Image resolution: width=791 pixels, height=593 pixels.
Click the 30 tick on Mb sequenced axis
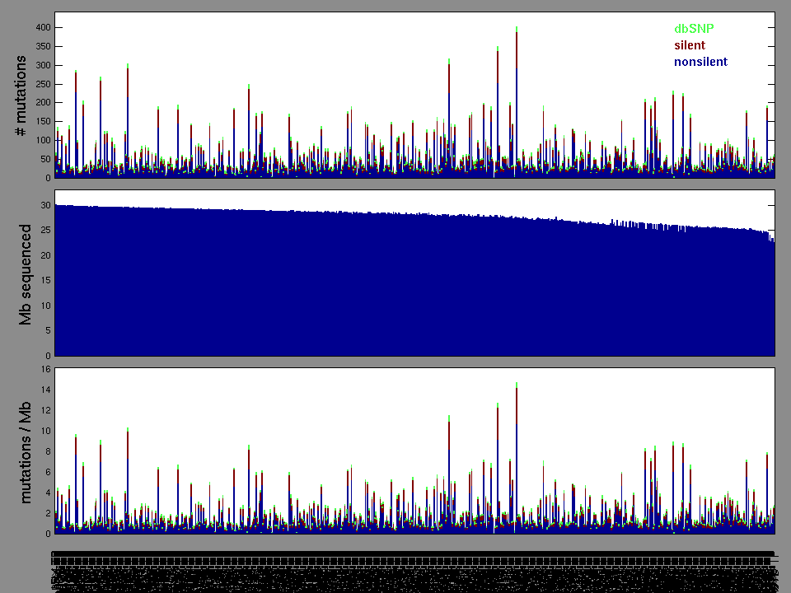(x=45, y=205)
